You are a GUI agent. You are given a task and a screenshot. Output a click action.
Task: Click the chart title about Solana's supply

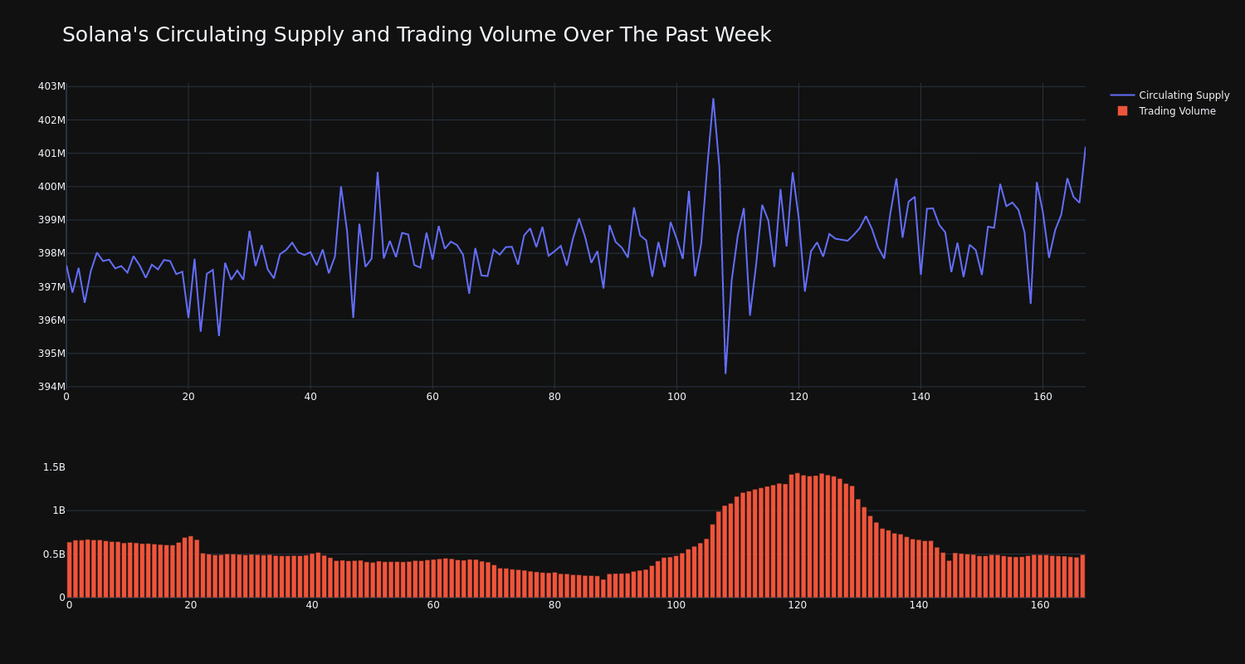click(x=417, y=35)
